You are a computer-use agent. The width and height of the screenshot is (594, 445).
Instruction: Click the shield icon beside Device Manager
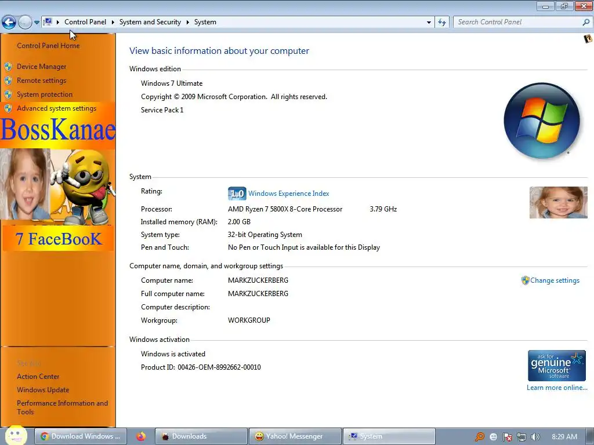[8, 67]
